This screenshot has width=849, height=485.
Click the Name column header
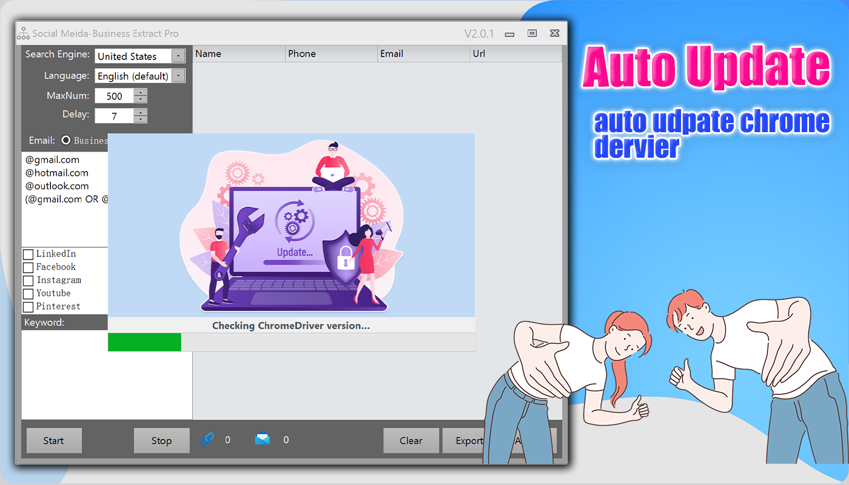[239, 53]
